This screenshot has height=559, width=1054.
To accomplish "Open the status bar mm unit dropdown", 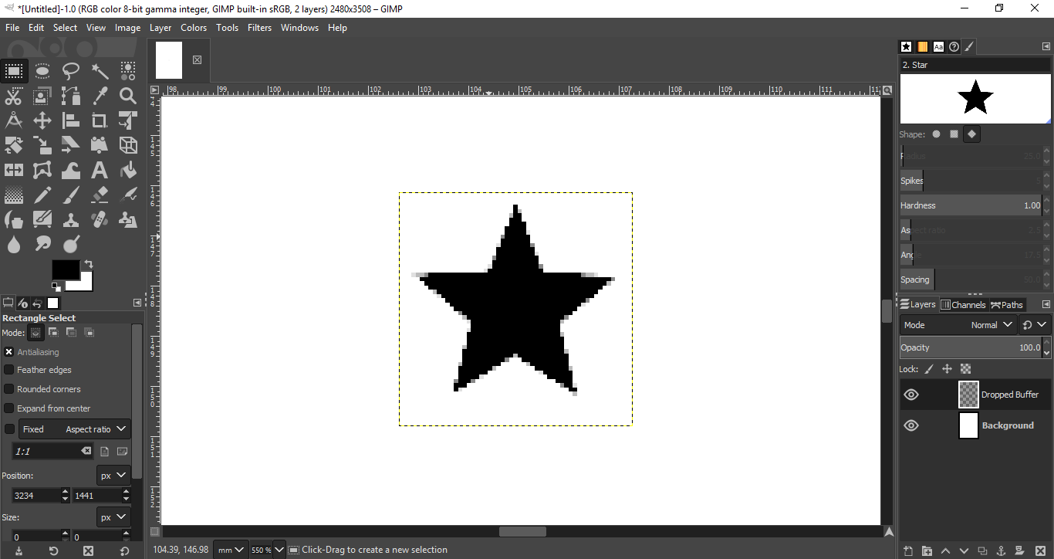I will (x=231, y=550).
